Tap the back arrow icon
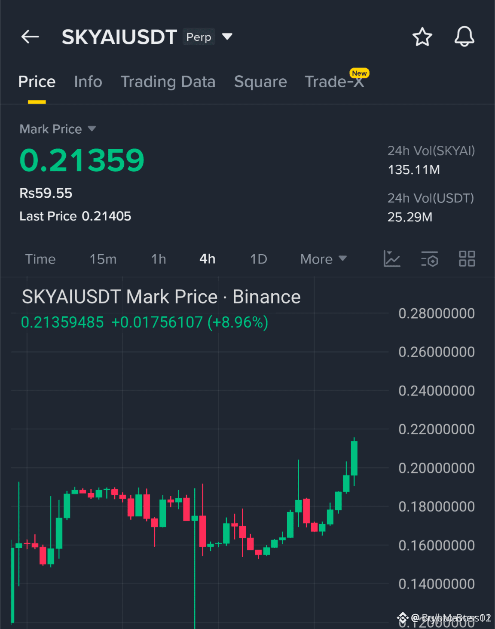 (x=30, y=37)
